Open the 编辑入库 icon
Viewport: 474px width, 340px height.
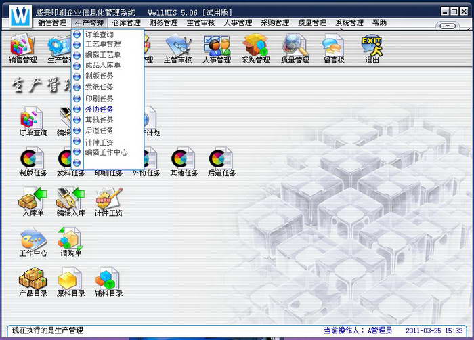pos(70,202)
